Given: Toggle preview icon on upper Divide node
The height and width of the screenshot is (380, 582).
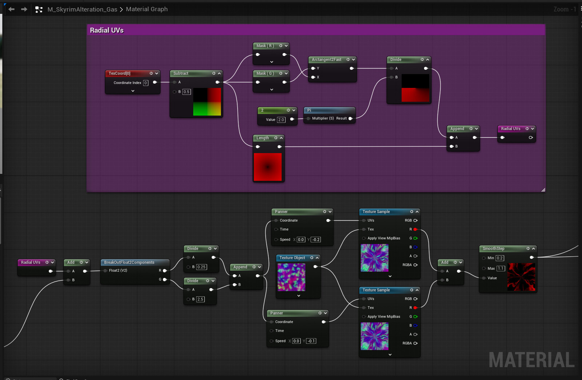Looking at the screenshot, I should [x=422, y=60].
